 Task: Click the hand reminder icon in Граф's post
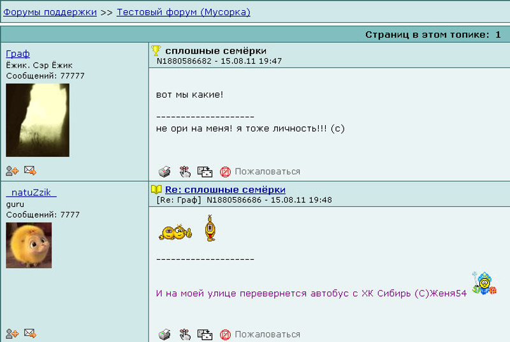point(185,172)
